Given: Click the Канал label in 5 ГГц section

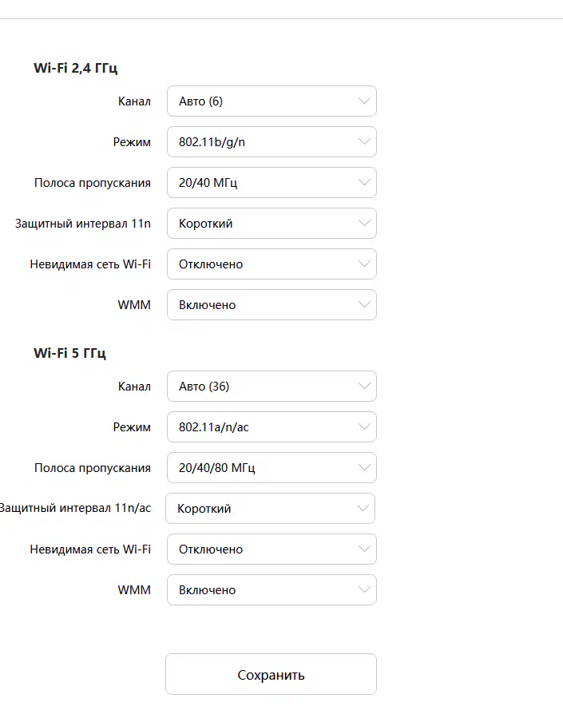Looking at the screenshot, I should coord(134,387).
